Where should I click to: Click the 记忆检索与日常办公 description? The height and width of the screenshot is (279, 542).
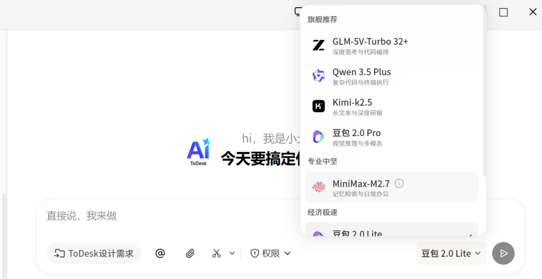click(361, 194)
